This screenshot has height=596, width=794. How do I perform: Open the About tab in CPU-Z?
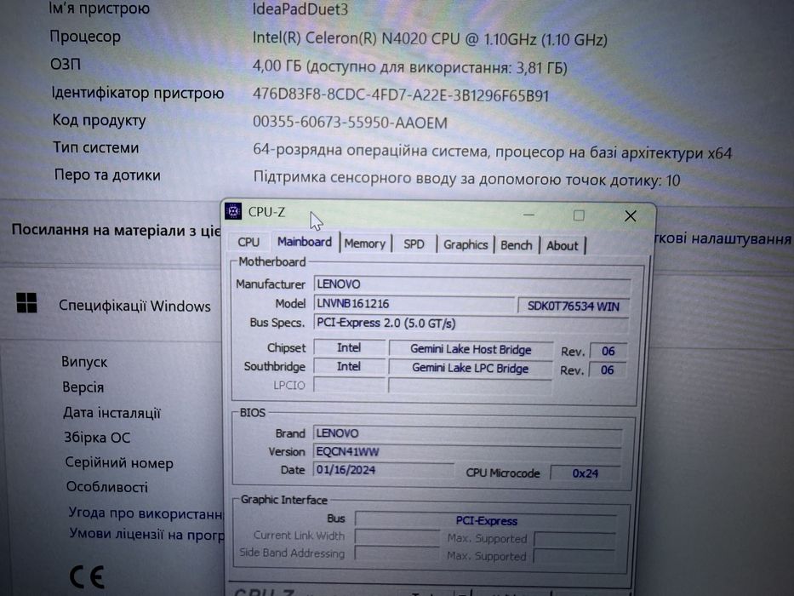562,246
